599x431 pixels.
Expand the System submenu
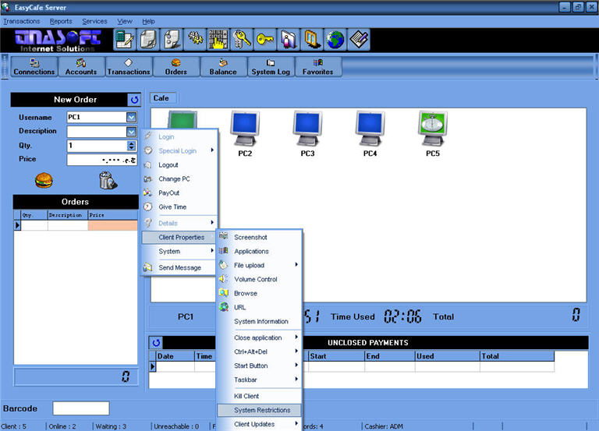pyautogui.click(x=179, y=251)
